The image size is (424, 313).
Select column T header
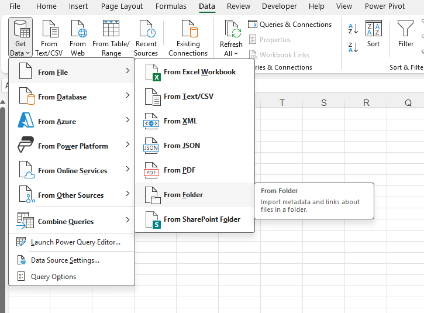coord(282,103)
